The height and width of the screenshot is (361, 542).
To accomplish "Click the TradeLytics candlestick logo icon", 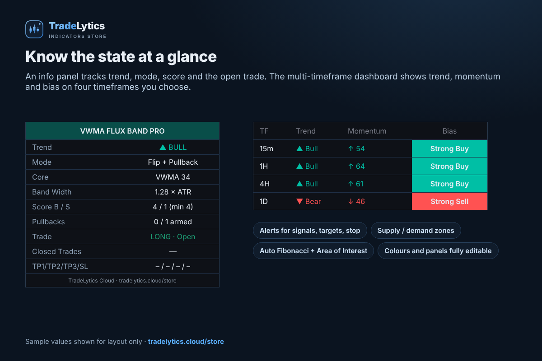I will (34, 29).
